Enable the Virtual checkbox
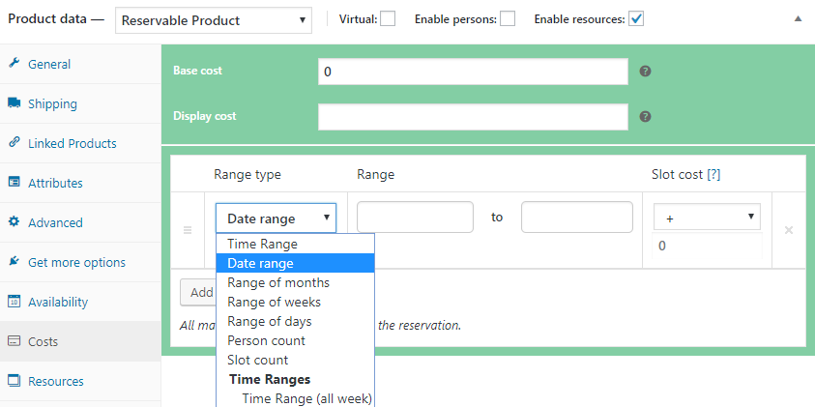 [388, 18]
